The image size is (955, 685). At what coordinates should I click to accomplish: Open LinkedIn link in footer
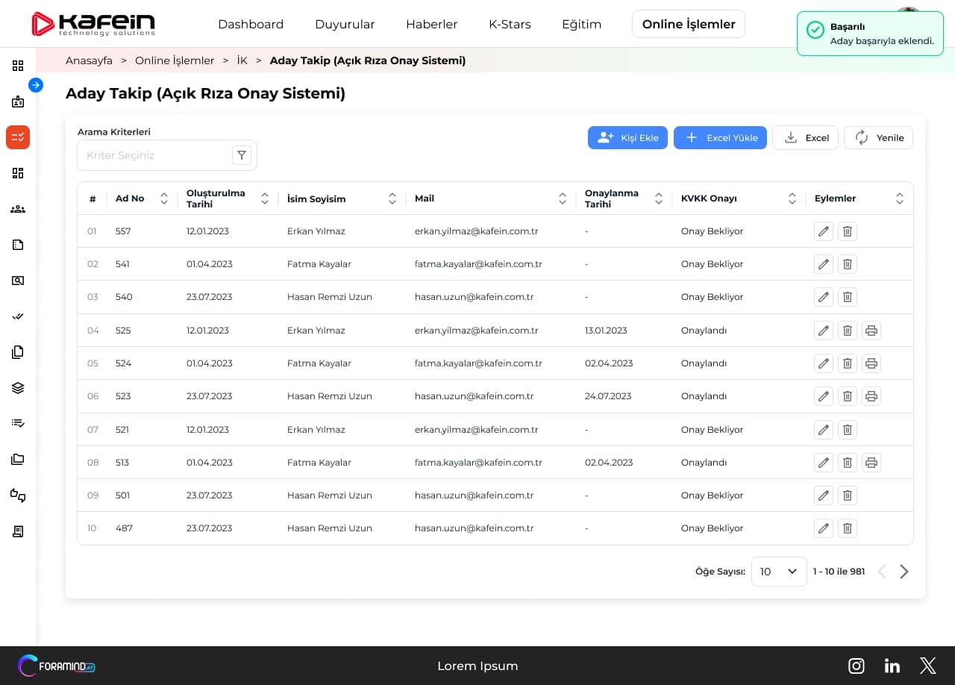892,666
